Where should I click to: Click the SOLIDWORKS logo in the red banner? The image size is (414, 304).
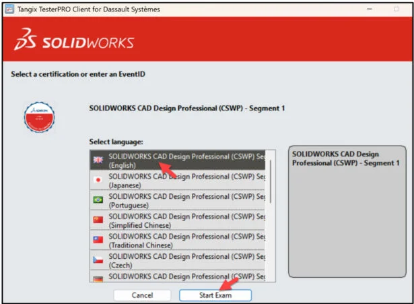click(75, 42)
